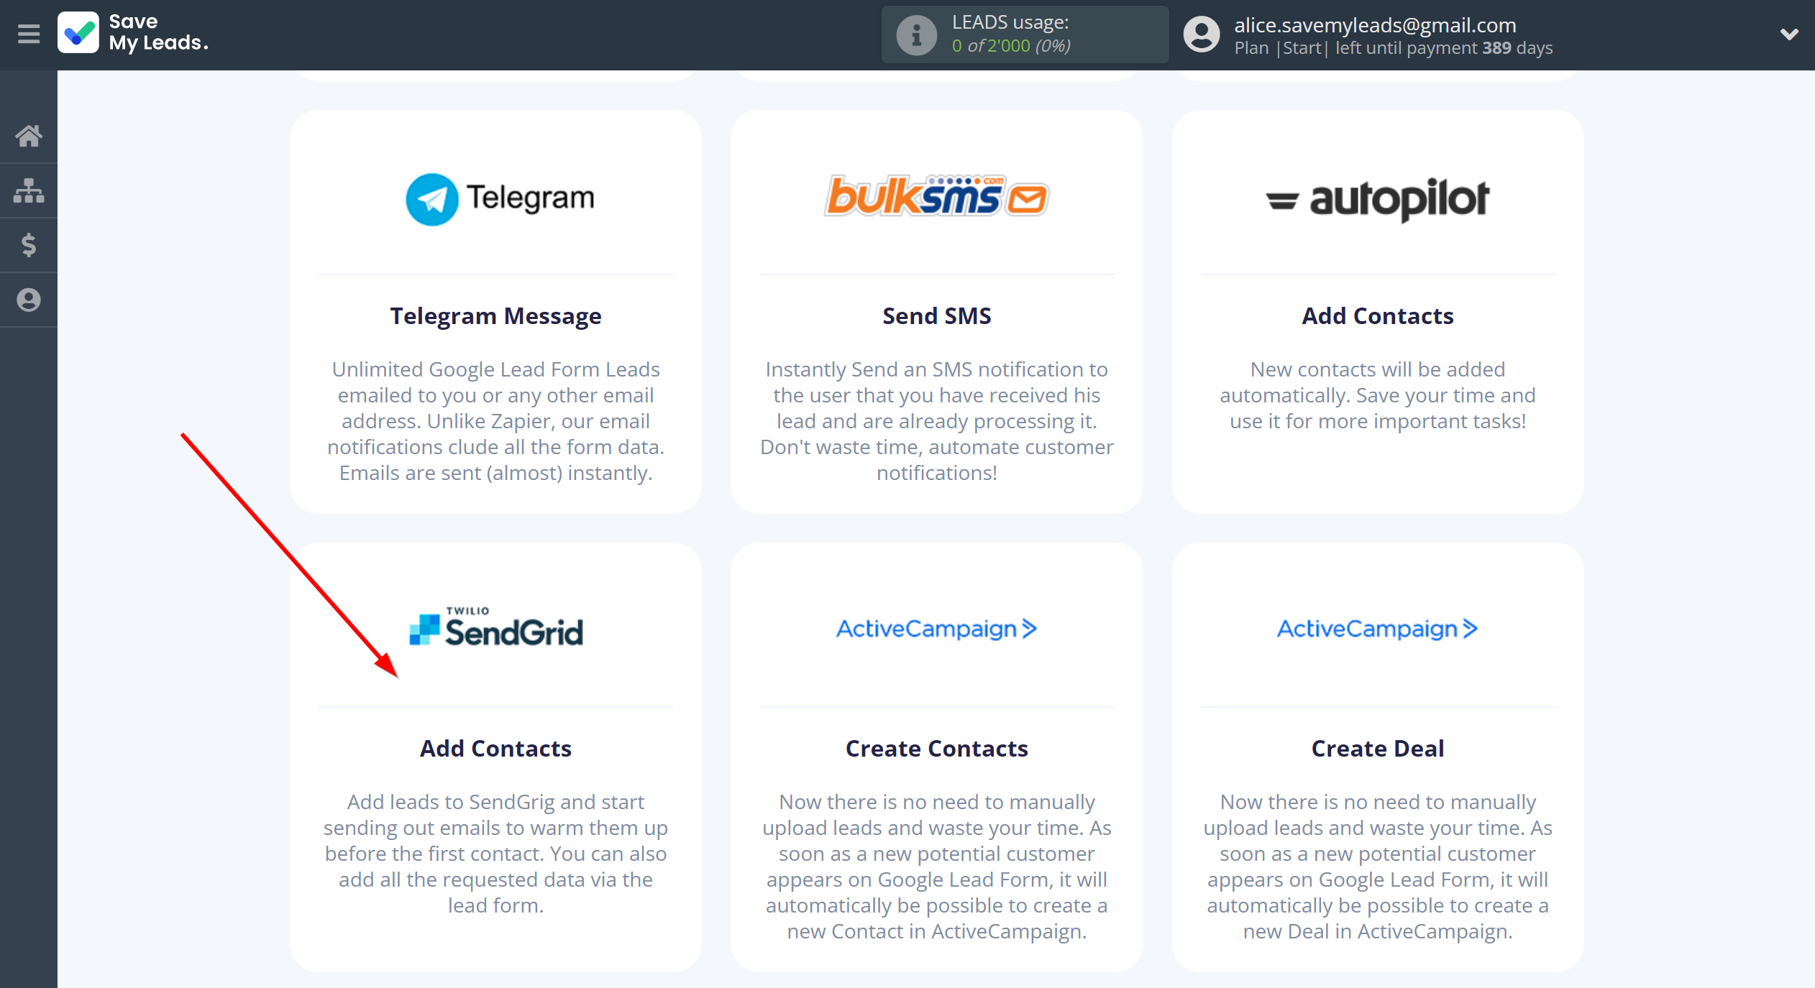1815x988 pixels.
Task: Click the Create Contacts card description
Action: point(937,867)
